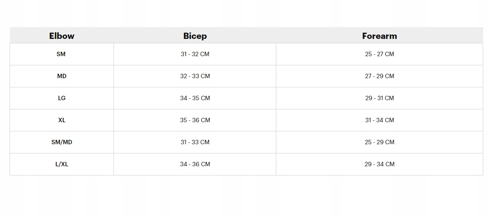Select the SM size row label
The image size is (489, 218).
61,54
